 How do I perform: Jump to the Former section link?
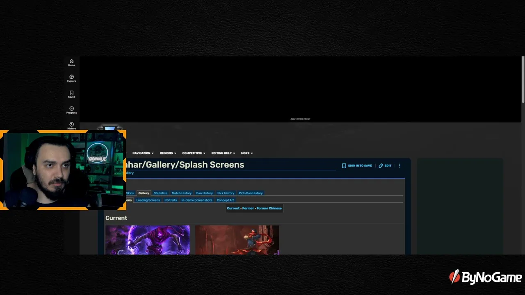click(248, 208)
